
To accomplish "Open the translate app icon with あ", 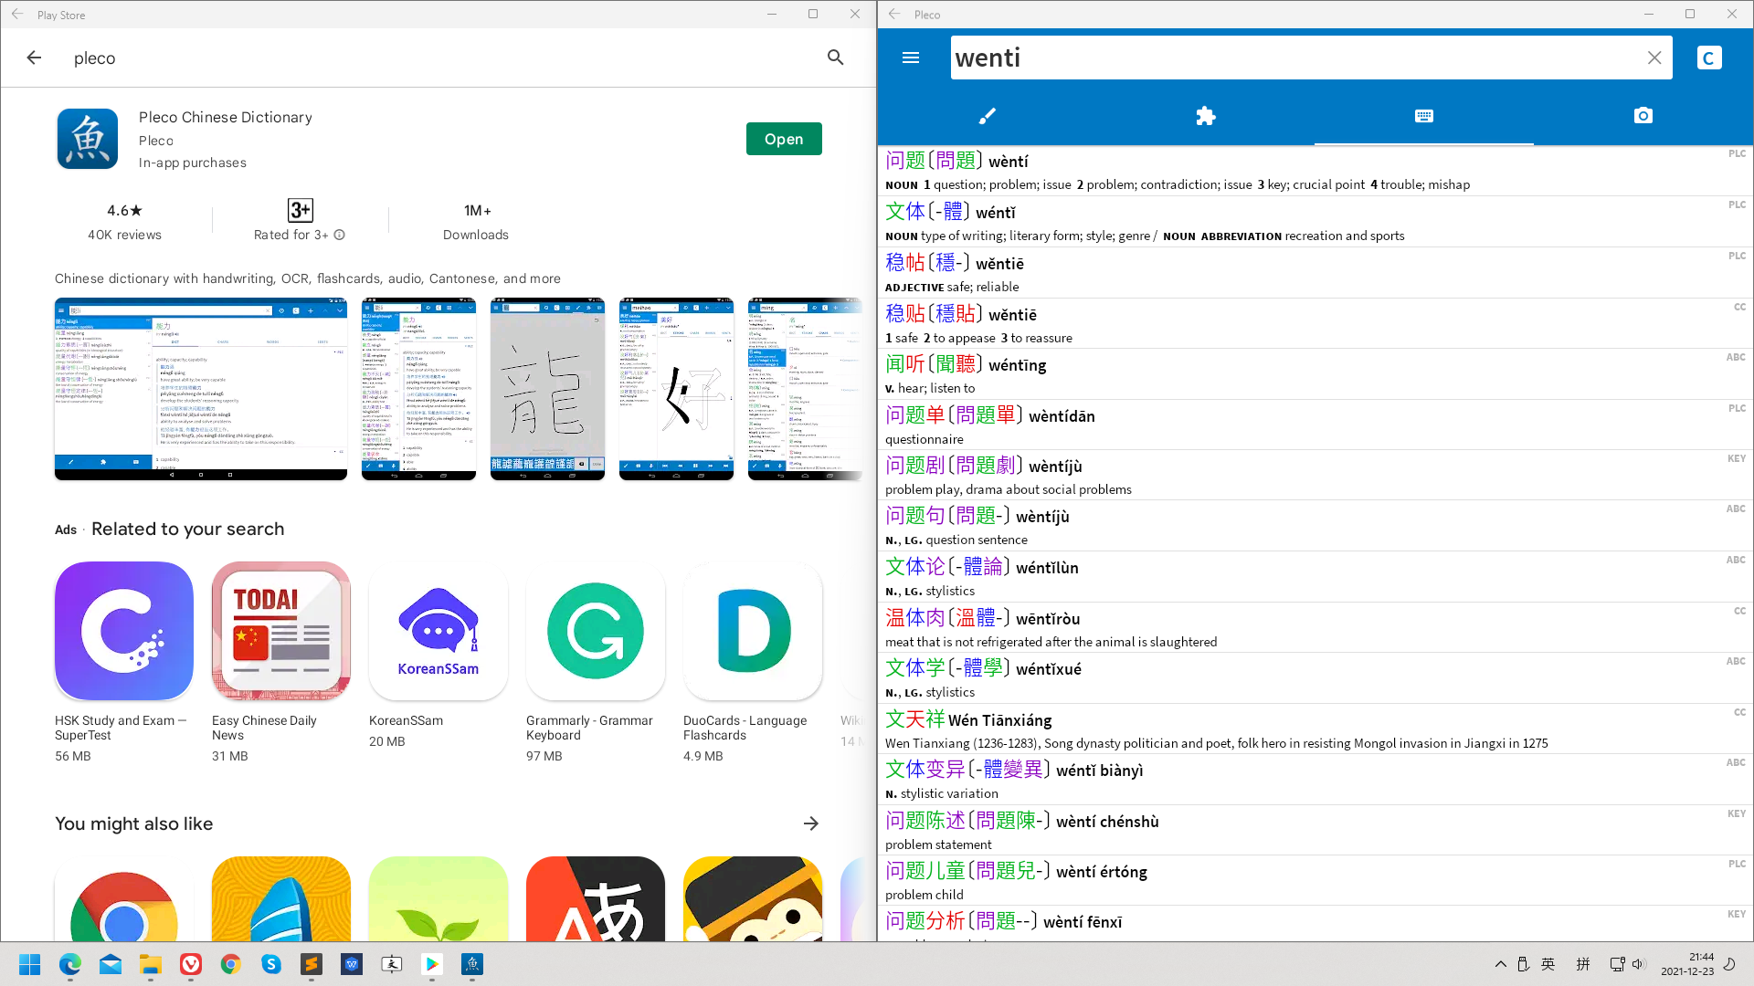I will pos(596,899).
